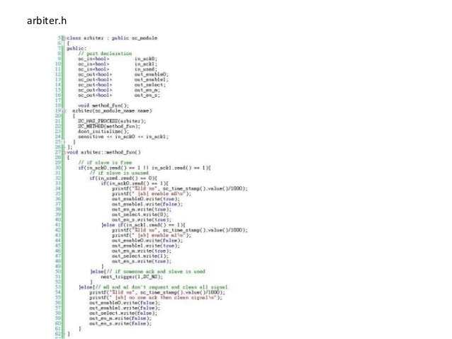Collapse the class arbiter fold marker

click(64, 38)
